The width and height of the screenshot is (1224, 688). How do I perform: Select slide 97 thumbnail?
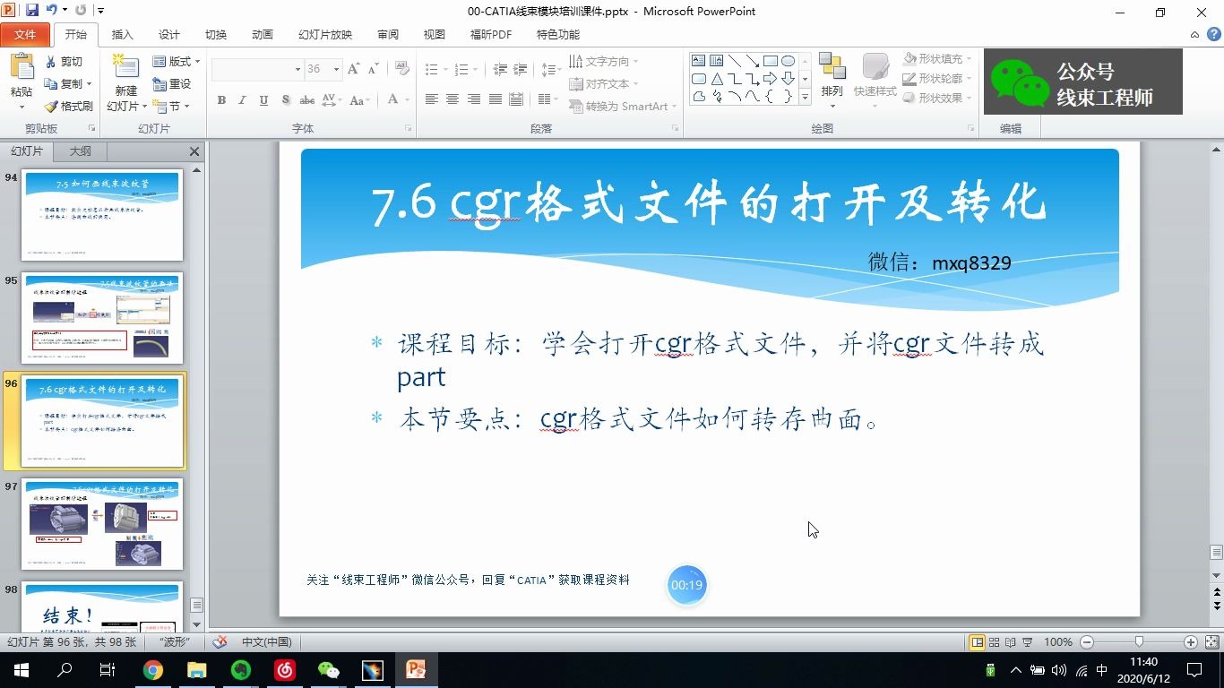tap(102, 524)
